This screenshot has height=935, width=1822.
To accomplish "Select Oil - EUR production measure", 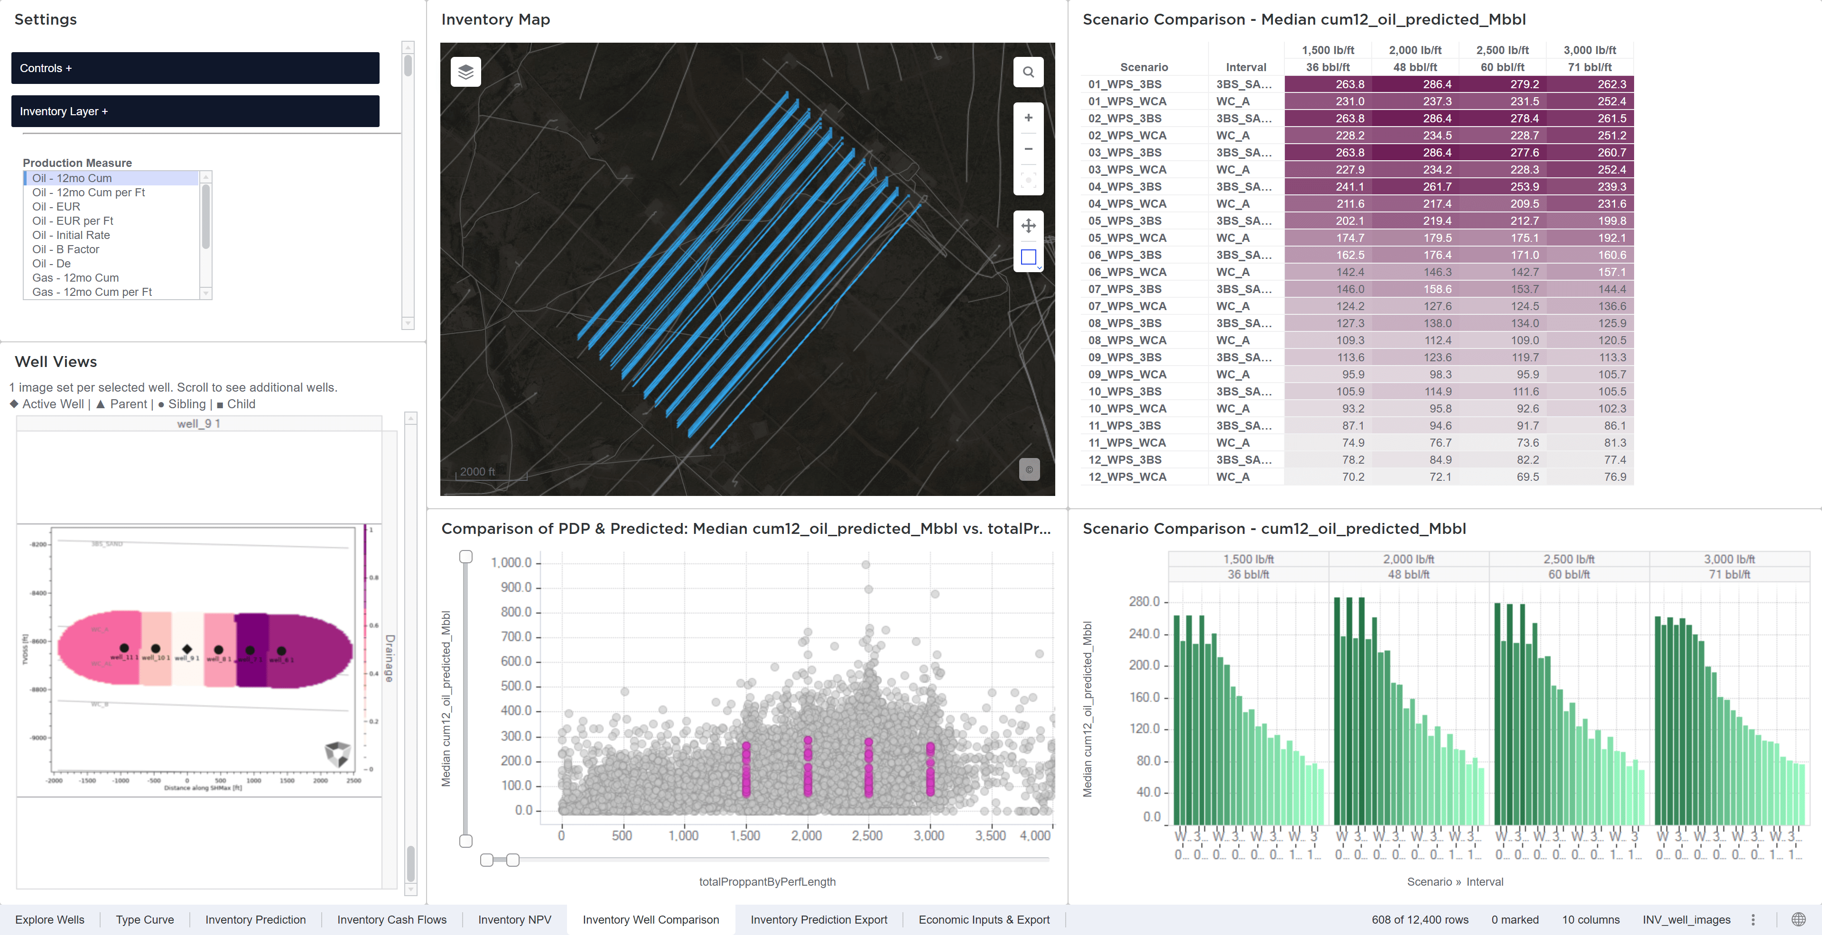I will 56,207.
